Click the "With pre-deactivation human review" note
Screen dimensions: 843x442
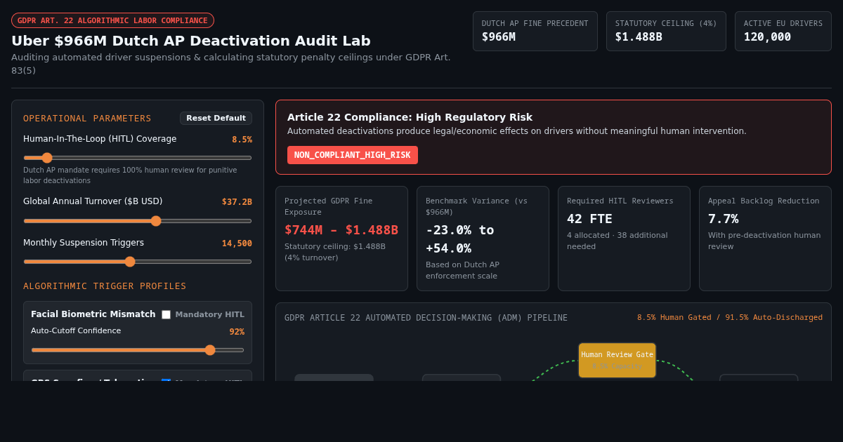765,241
